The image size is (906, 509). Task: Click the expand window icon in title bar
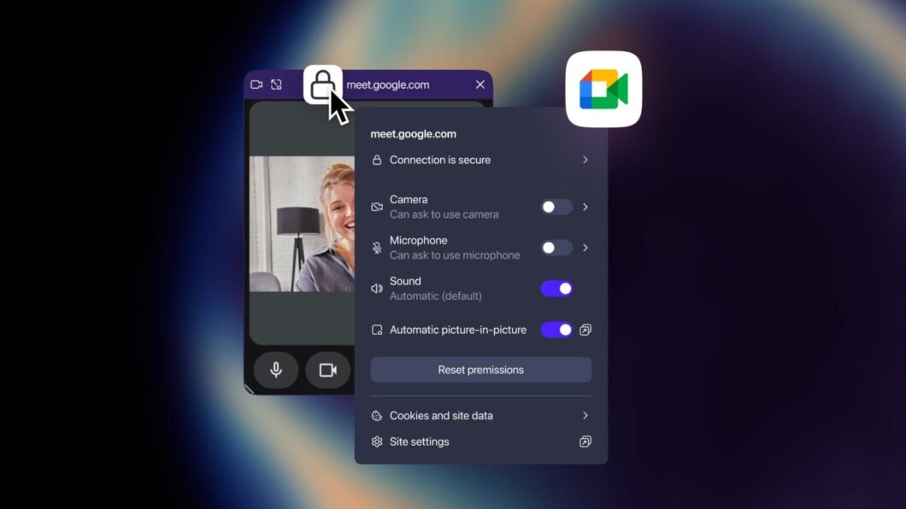coord(276,85)
